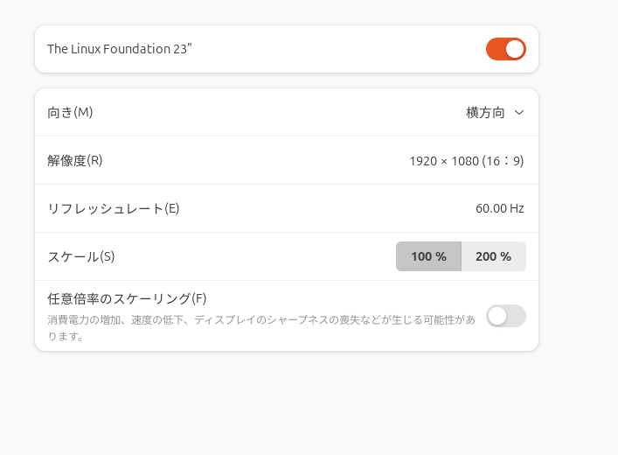Click the Hz unit in refresh rate value
618x455 pixels.
(x=517, y=208)
